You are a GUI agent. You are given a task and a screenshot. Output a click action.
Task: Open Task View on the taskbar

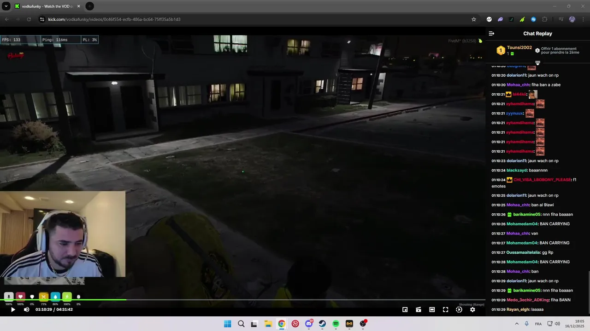point(254,324)
